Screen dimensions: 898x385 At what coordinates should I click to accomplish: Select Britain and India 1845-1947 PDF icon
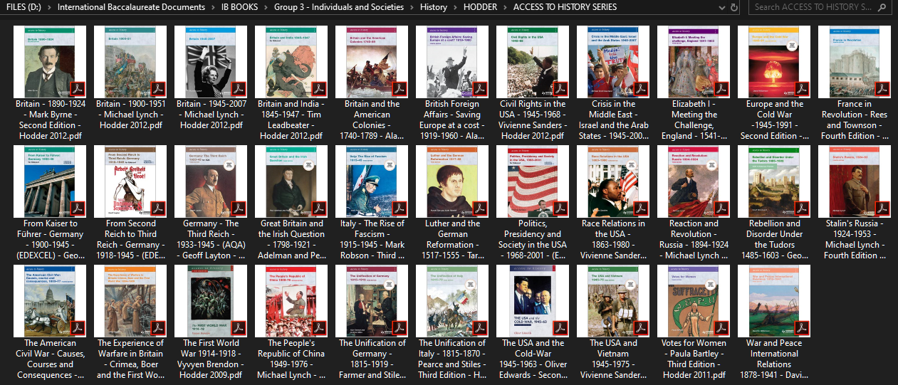tap(291, 61)
